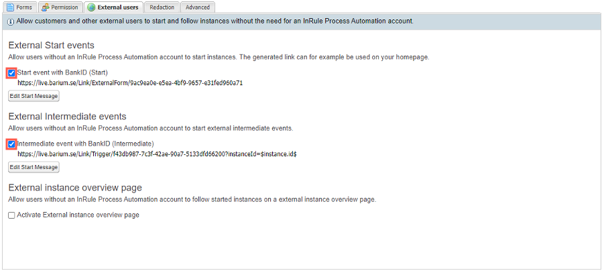Click the Permission tab users icon
The image size is (606, 275).
[45, 7]
